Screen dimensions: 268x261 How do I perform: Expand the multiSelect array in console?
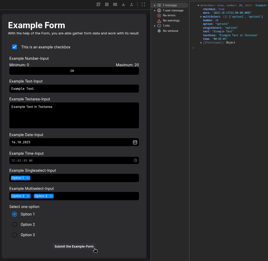tap(201, 17)
